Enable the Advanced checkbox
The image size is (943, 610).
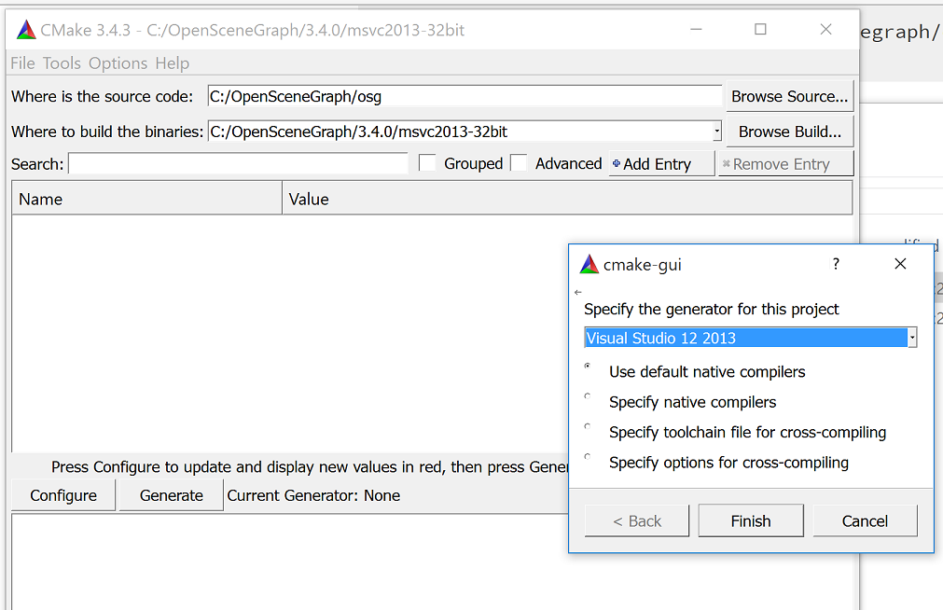coord(519,163)
